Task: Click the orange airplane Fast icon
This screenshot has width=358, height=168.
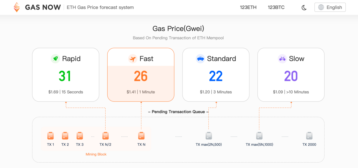Action: tap(133, 59)
